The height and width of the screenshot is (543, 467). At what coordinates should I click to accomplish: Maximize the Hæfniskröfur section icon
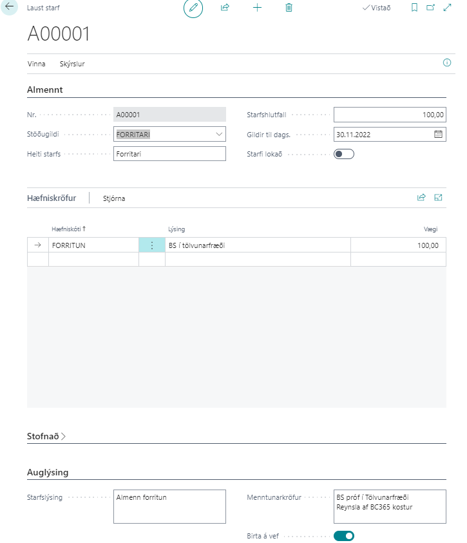point(439,198)
